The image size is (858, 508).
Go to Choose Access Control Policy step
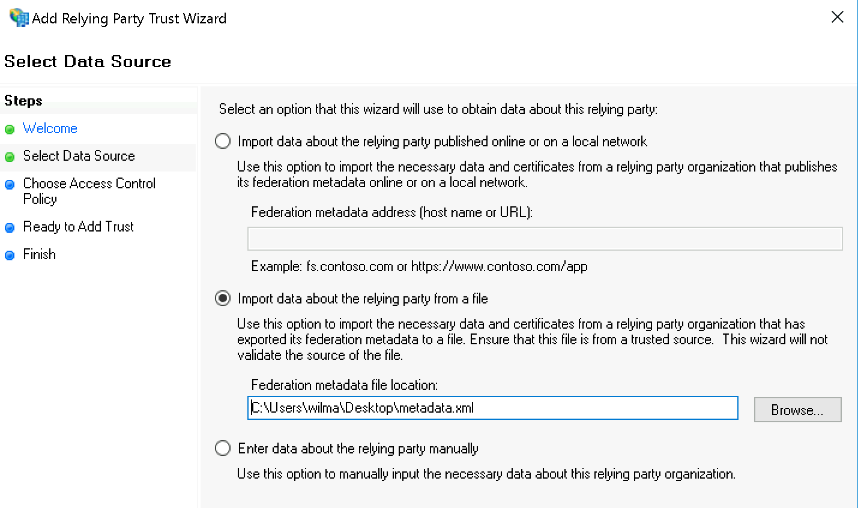click(89, 191)
